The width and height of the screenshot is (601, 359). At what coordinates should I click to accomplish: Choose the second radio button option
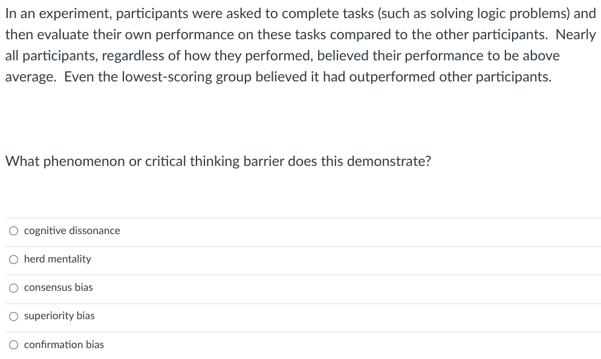point(13,259)
